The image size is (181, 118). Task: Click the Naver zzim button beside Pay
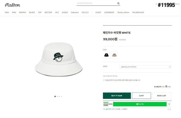tap(169, 104)
